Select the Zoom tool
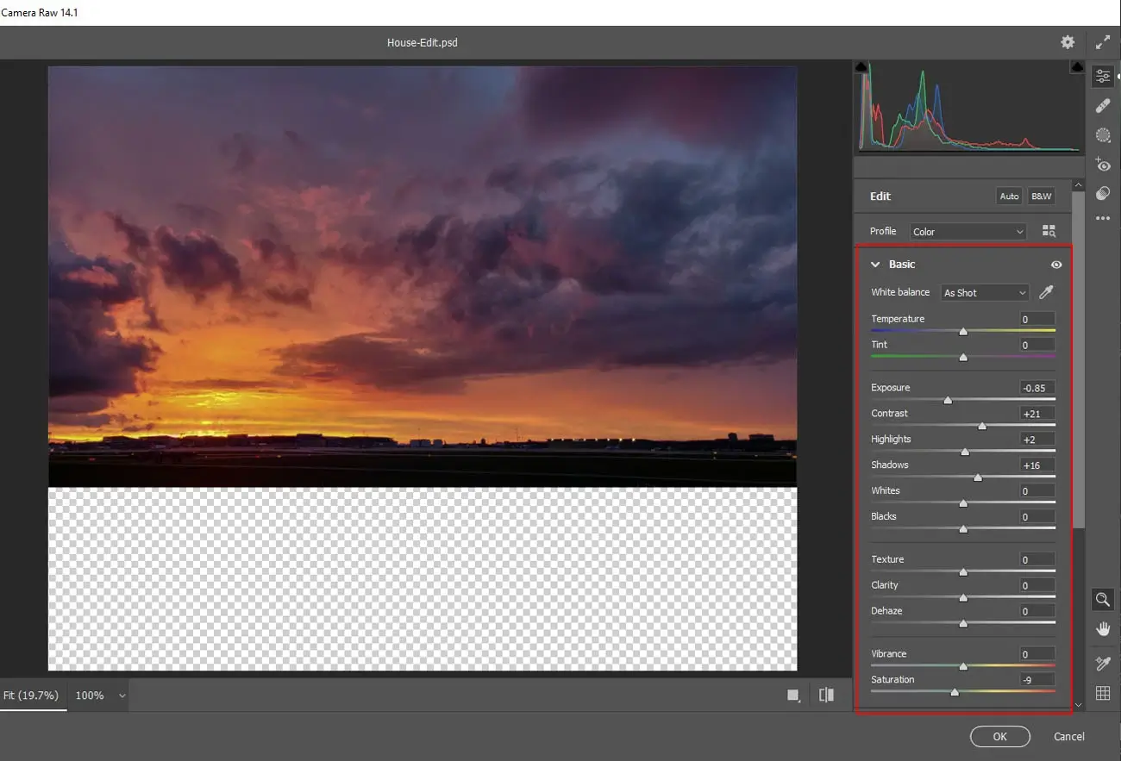 [1103, 599]
